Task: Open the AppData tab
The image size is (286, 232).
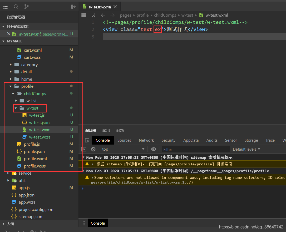Action: coord(191,140)
